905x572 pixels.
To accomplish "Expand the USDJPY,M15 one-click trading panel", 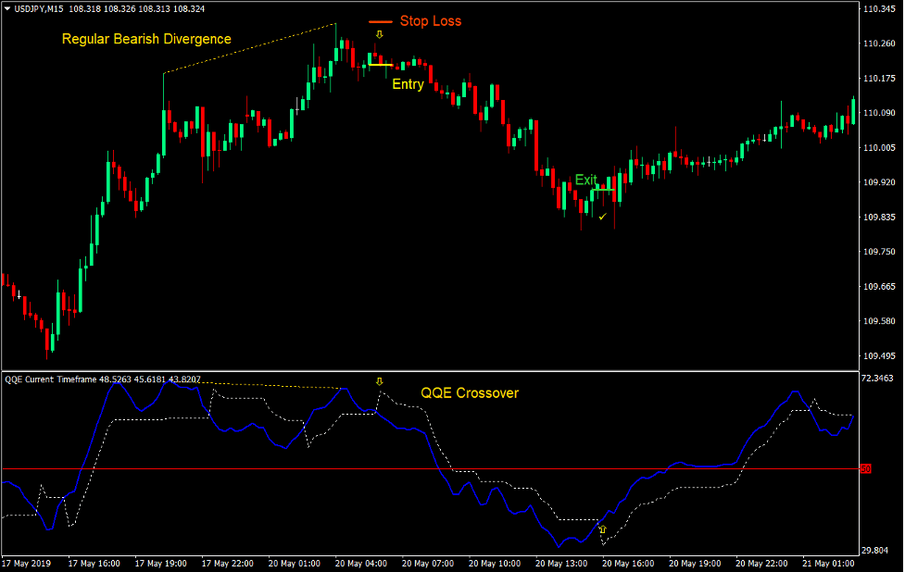I will pyautogui.click(x=37, y=6).
